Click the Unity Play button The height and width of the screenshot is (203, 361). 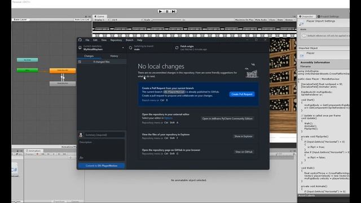(160, 11)
